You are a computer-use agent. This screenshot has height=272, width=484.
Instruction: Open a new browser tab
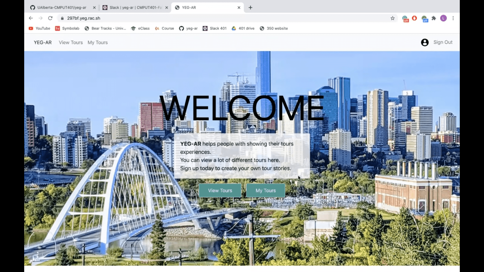(250, 8)
